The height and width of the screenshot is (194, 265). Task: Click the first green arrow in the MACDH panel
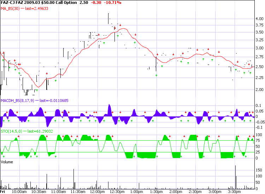pyautogui.click(x=3, y=121)
